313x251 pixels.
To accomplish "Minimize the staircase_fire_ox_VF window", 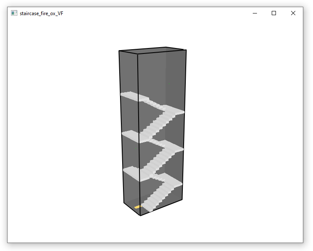I will click(255, 13).
